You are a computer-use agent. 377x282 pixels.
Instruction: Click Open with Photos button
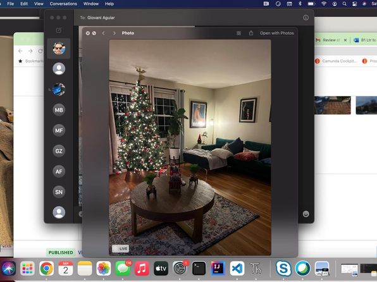pos(276,33)
